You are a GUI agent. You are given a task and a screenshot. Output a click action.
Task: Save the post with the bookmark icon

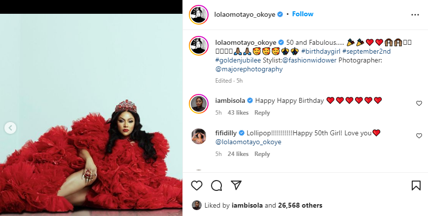point(416,185)
